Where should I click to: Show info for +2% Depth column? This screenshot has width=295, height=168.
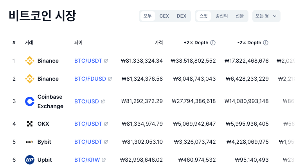click(x=213, y=43)
